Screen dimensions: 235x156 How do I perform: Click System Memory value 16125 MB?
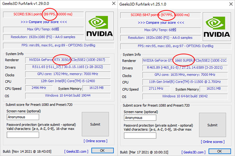point(96,88)
